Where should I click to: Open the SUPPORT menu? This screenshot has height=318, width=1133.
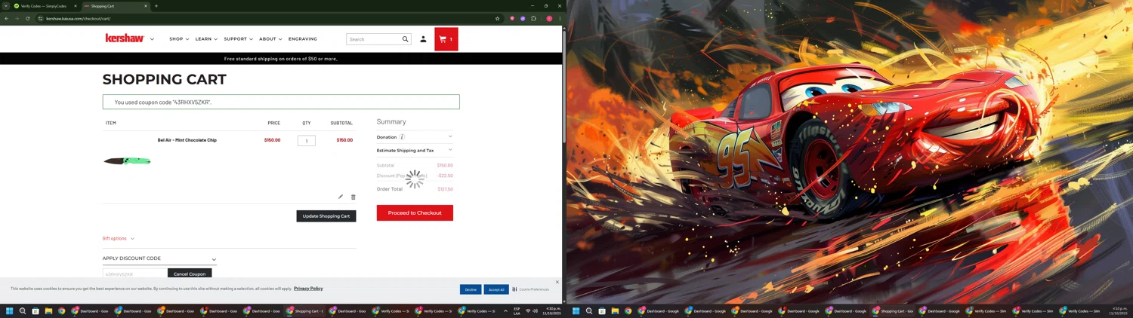[238, 39]
